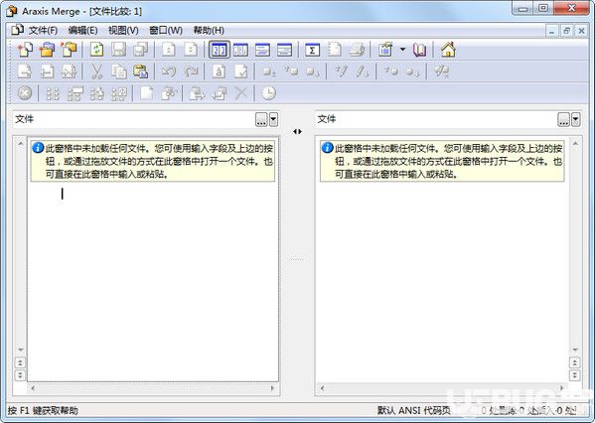The image size is (595, 423).
Task: Click the Save All stacked disks icon
Action: tap(140, 50)
